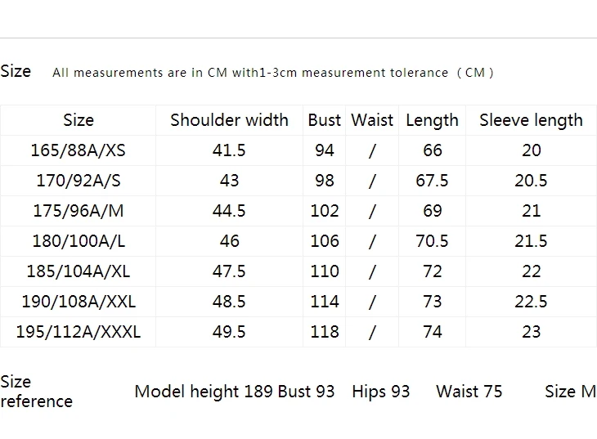Viewport: 597px width, 439px height.
Task: Click the bust value 118
Action: (325, 332)
